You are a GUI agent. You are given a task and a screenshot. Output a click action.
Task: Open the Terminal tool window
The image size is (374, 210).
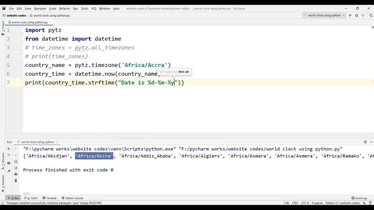pos(49,198)
